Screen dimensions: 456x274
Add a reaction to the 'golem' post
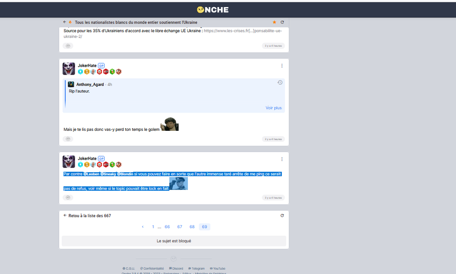coord(68,139)
